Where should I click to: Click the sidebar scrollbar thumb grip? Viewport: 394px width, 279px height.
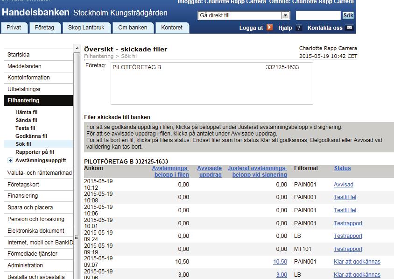pos(77,237)
